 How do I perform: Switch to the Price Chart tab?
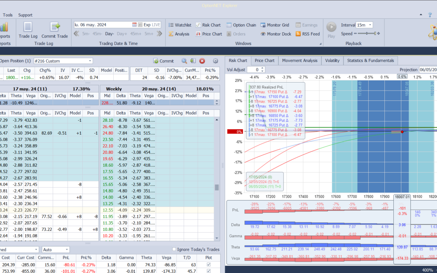coord(265,60)
